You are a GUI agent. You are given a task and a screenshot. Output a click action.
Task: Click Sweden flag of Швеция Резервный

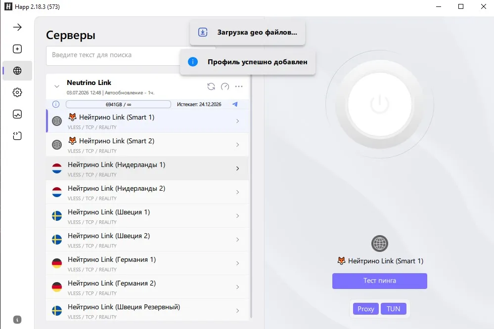pyautogui.click(x=57, y=311)
